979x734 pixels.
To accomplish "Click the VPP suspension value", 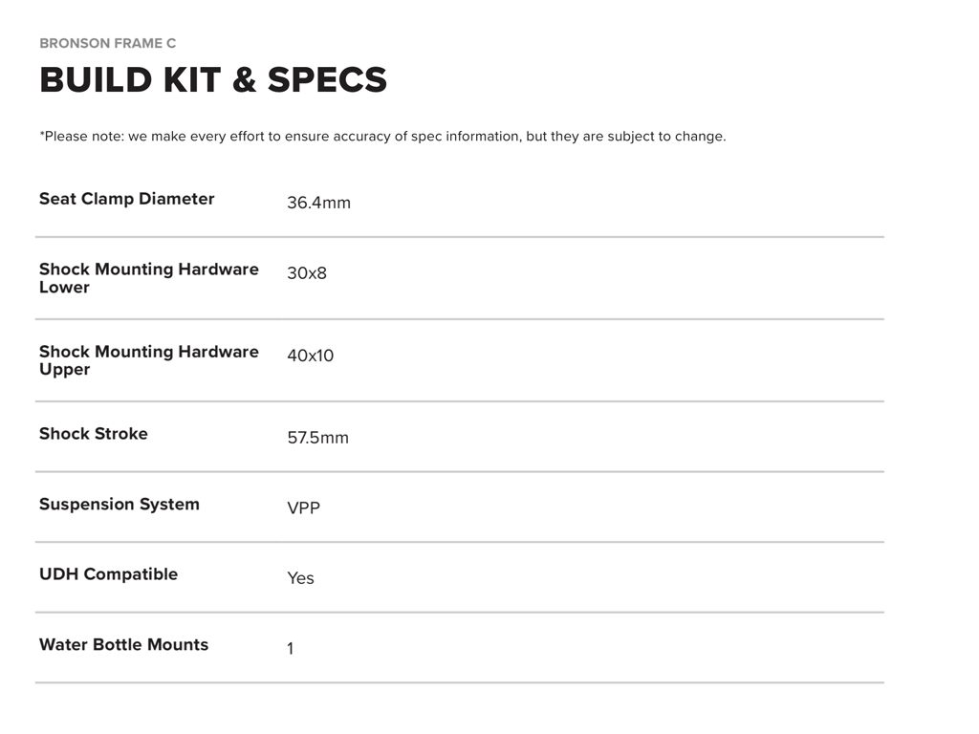I will click(x=303, y=508).
